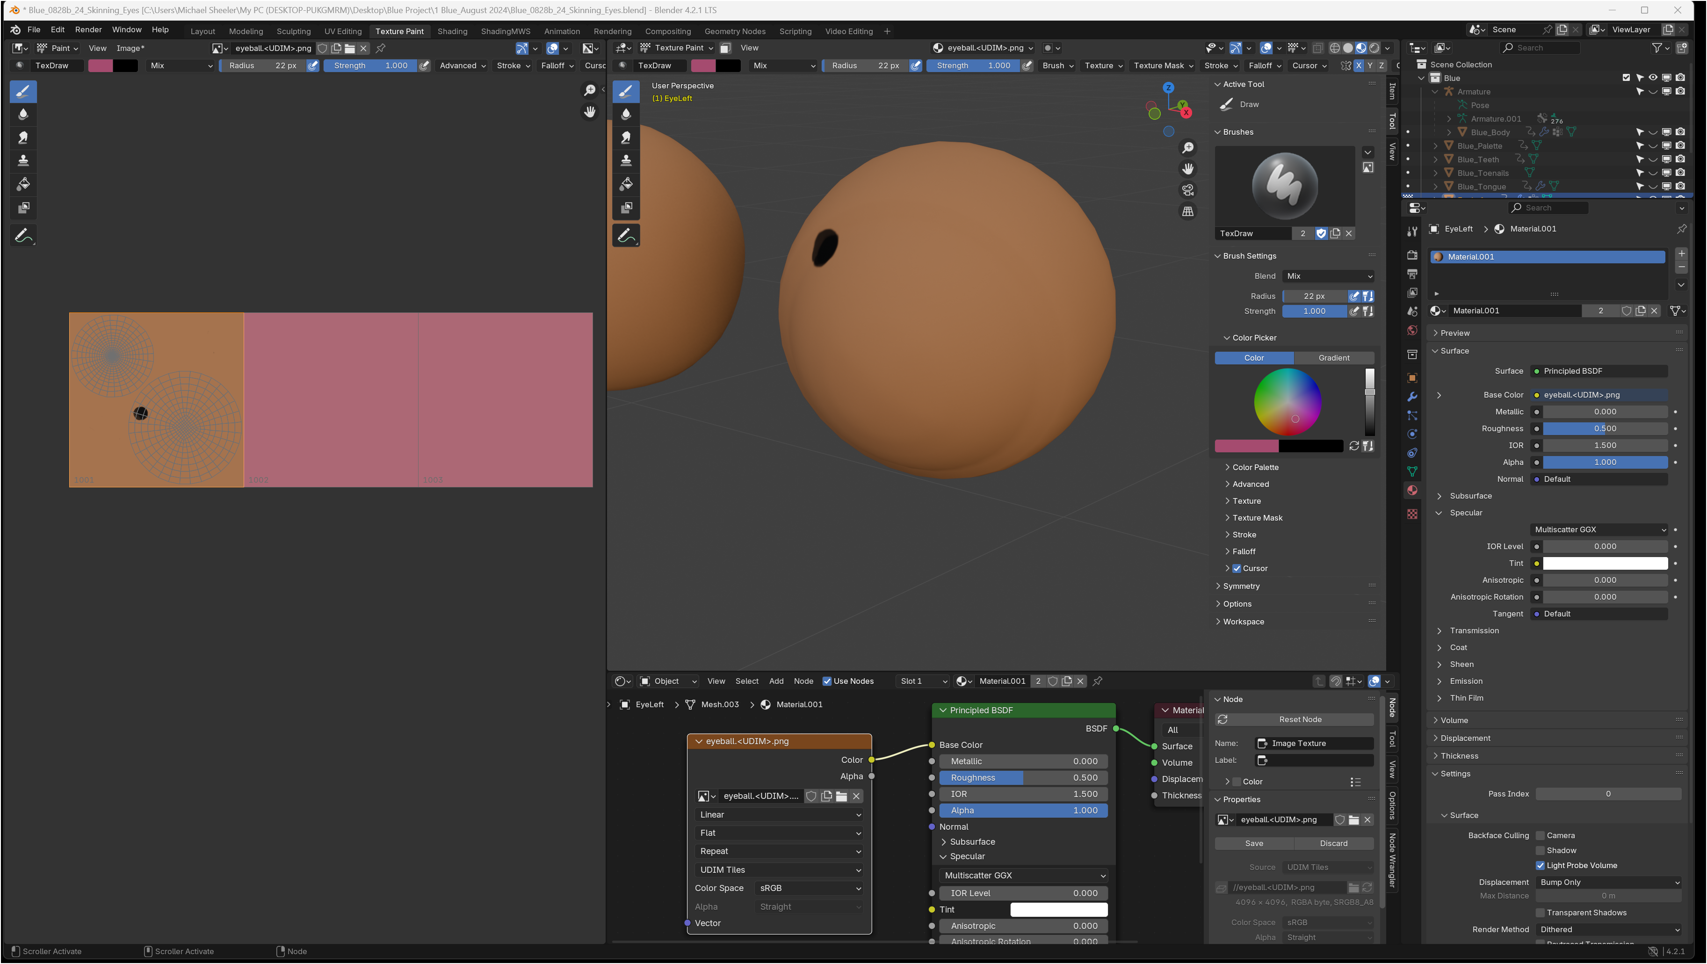Click the pan hand icon in image editor

pyautogui.click(x=589, y=112)
